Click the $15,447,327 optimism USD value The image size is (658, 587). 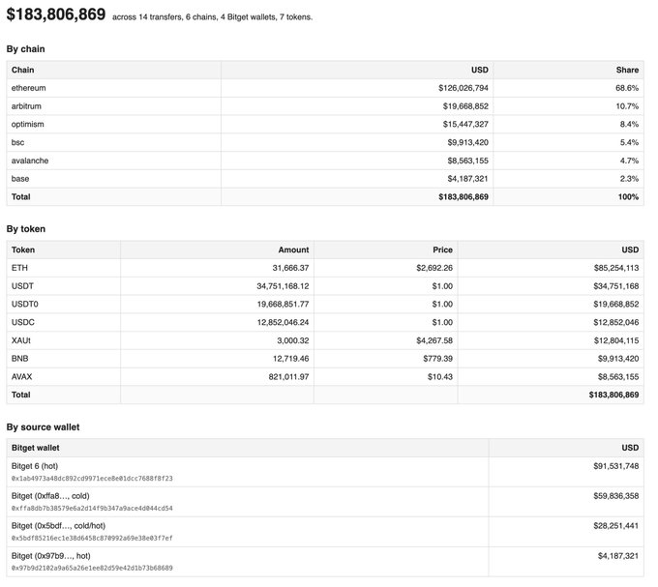click(465, 124)
